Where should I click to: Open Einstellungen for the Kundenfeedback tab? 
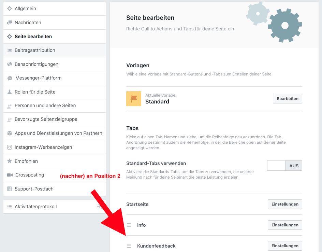pyautogui.click(x=285, y=246)
